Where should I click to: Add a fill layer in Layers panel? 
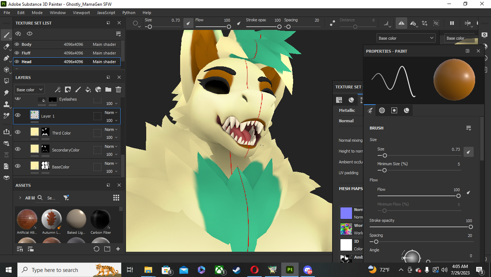88,89
